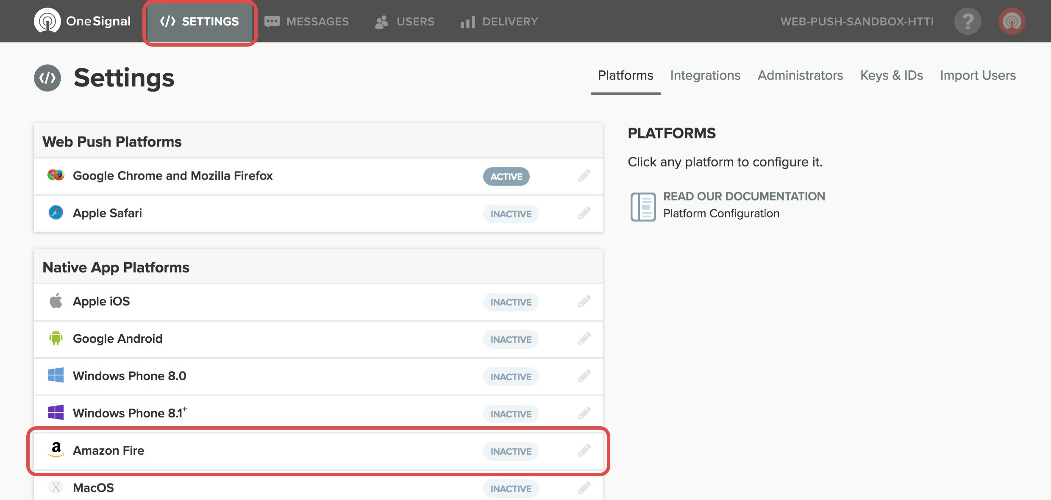Click the MacOS edit pencil
Screen dimensions: 1051x500
584,488
